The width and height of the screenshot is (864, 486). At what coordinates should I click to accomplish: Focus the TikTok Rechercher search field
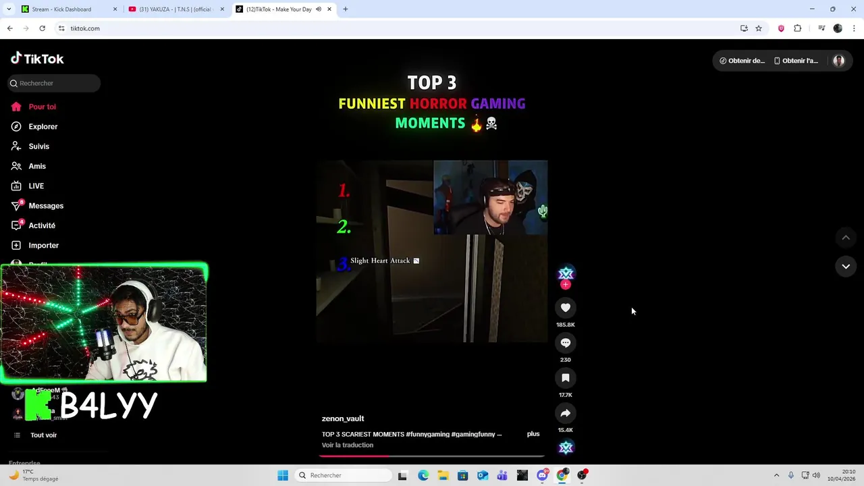pos(54,83)
